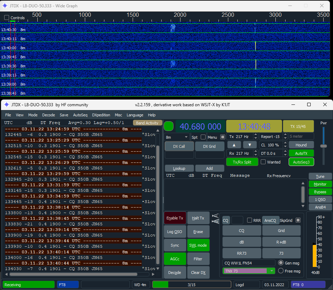Click the DX Grid input field
333x290 pixels.
point(210,155)
